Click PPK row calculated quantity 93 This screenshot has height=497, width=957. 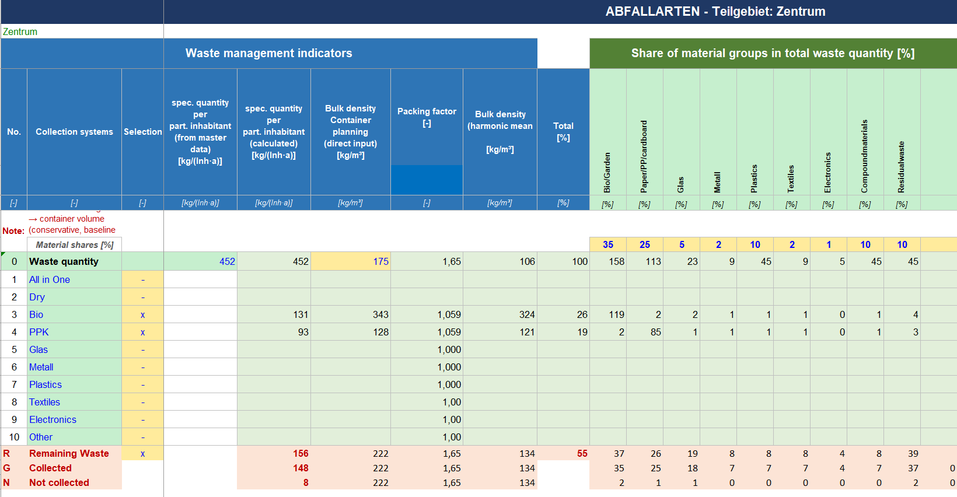274,332
